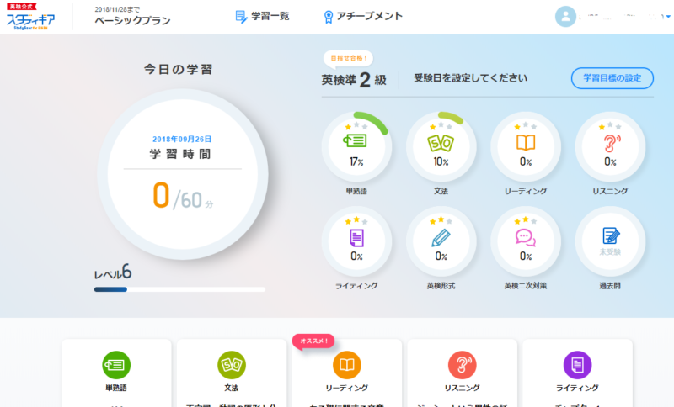The height and width of the screenshot is (407, 674).
Task: Select the orange リーディング card icon
Action: click(x=347, y=365)
